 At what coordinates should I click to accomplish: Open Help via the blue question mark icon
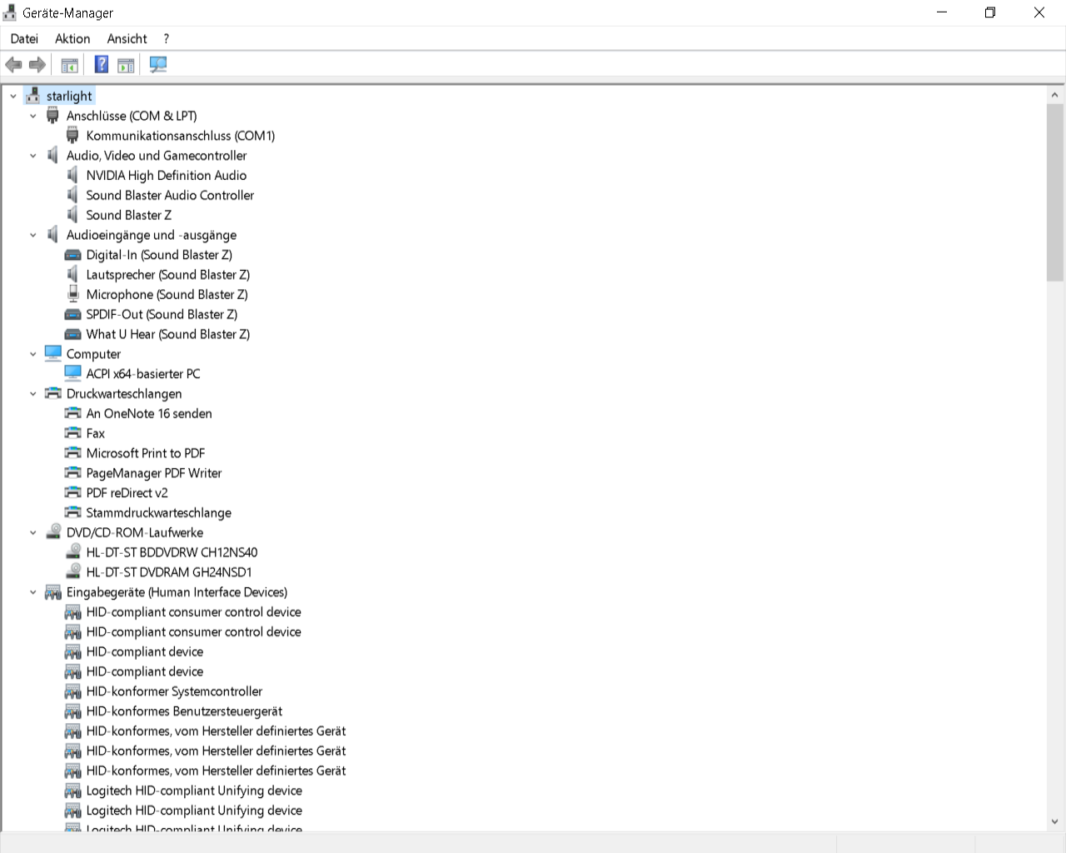pos(102,65)
